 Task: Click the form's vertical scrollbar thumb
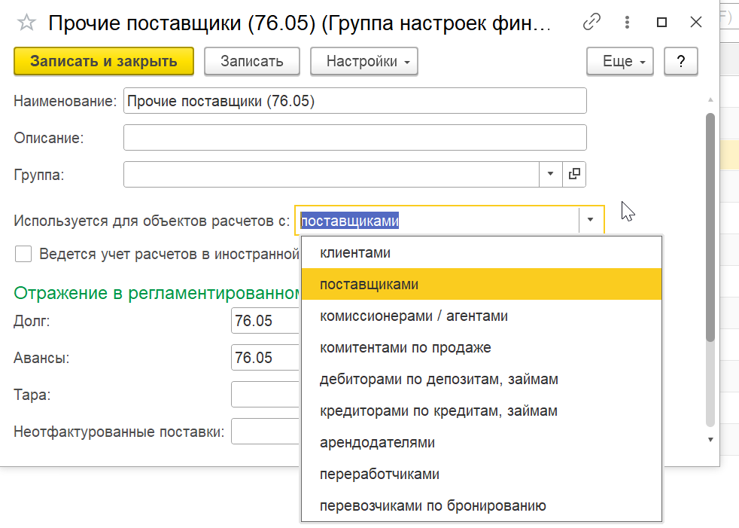coord(710,227)
